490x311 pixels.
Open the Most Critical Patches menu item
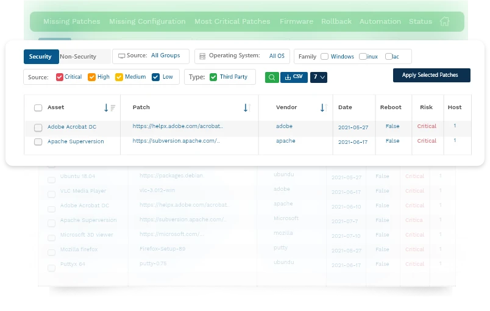232,21
